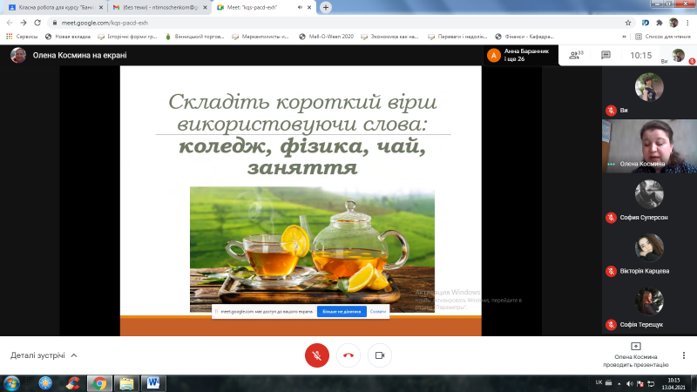Click the Сховати link in sharing bar
Image resolution: width=697 pixels, height=392 pixels.
tap(378, 312)
